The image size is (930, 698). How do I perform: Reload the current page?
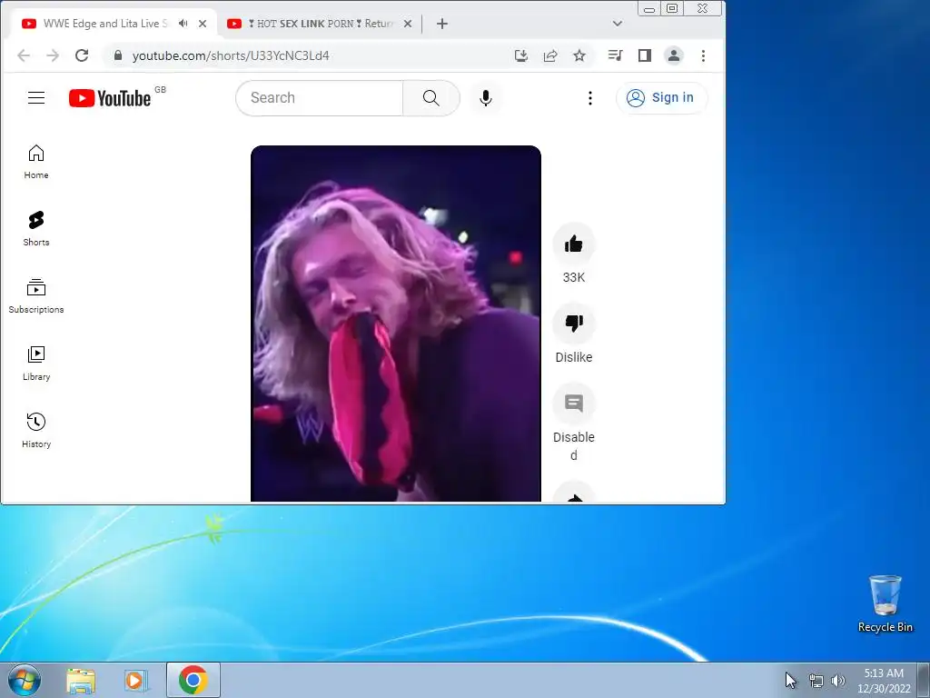pos(82,55)
